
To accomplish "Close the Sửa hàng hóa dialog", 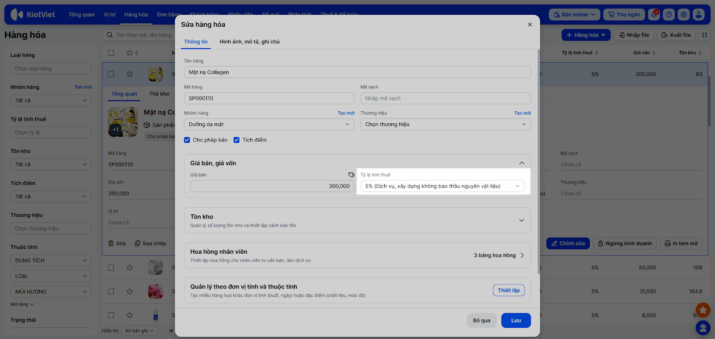I will tap(530, 25).
